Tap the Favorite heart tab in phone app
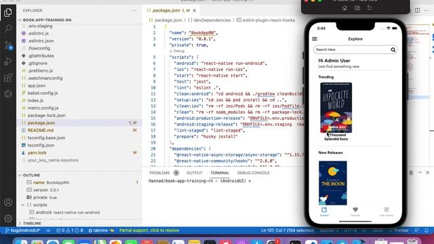The image size is (434, 244). (x=355, y=211)
